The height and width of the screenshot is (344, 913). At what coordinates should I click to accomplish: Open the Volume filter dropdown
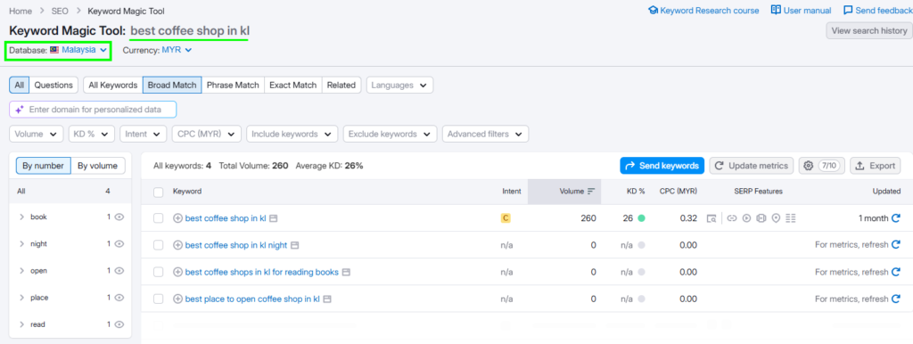pos(36,134)
